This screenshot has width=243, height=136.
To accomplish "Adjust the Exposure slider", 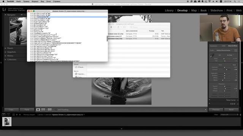I will [224, 67].
